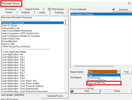Open the FHA/VA tab

[25, 13]
